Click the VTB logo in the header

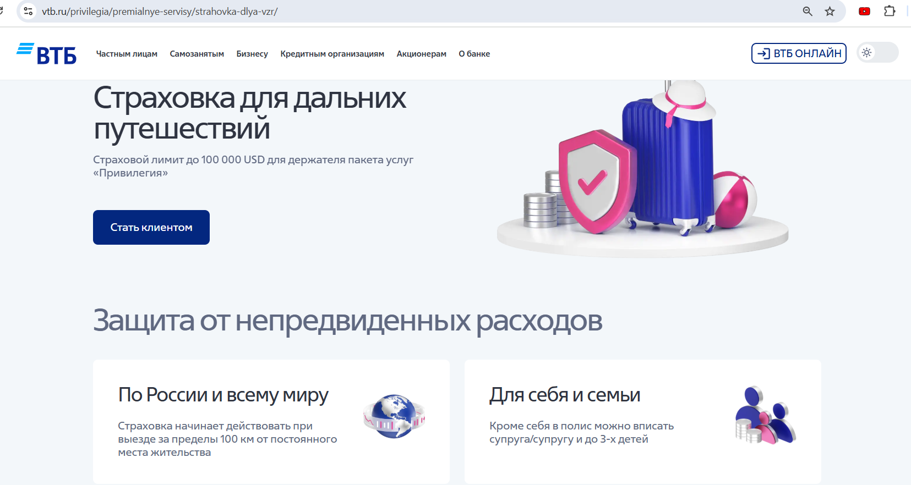tap(46, 53)
